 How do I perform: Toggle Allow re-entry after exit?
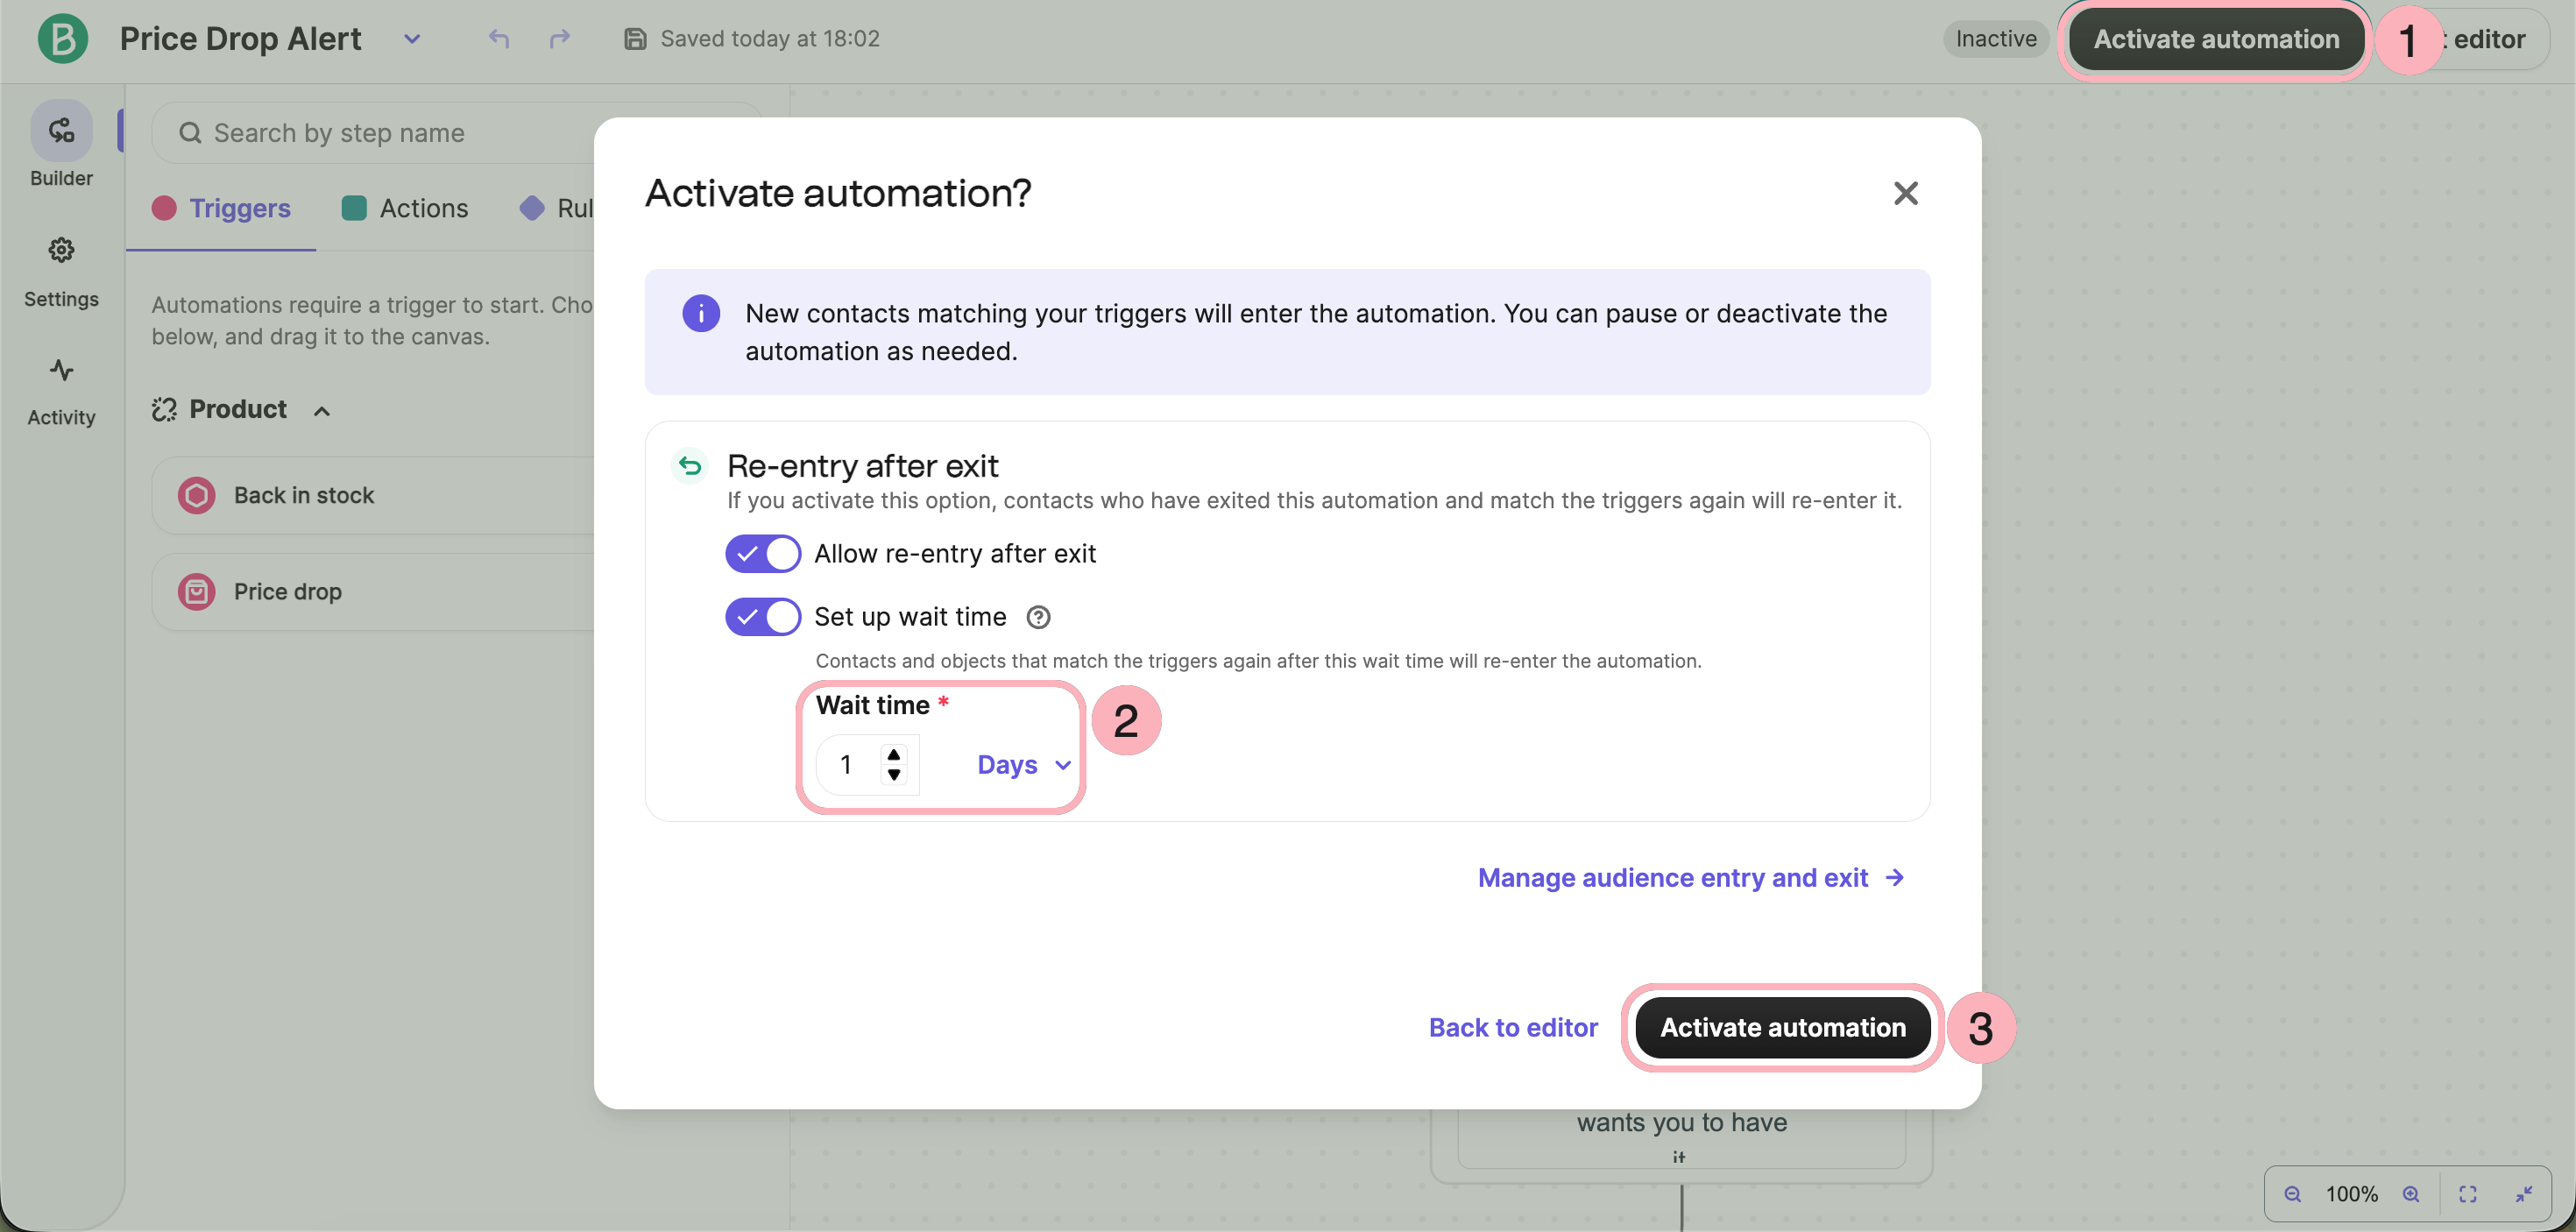click(763, 553)
